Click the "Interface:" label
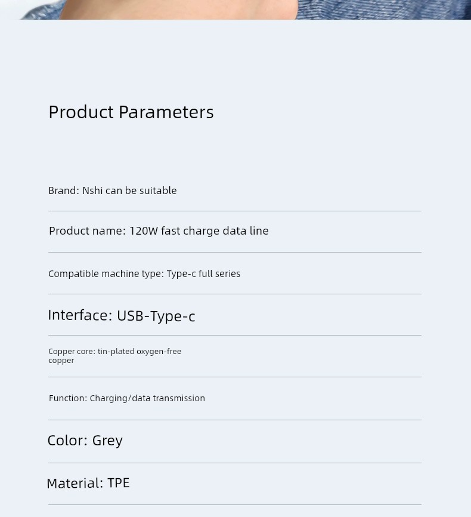 coord(80,315)
